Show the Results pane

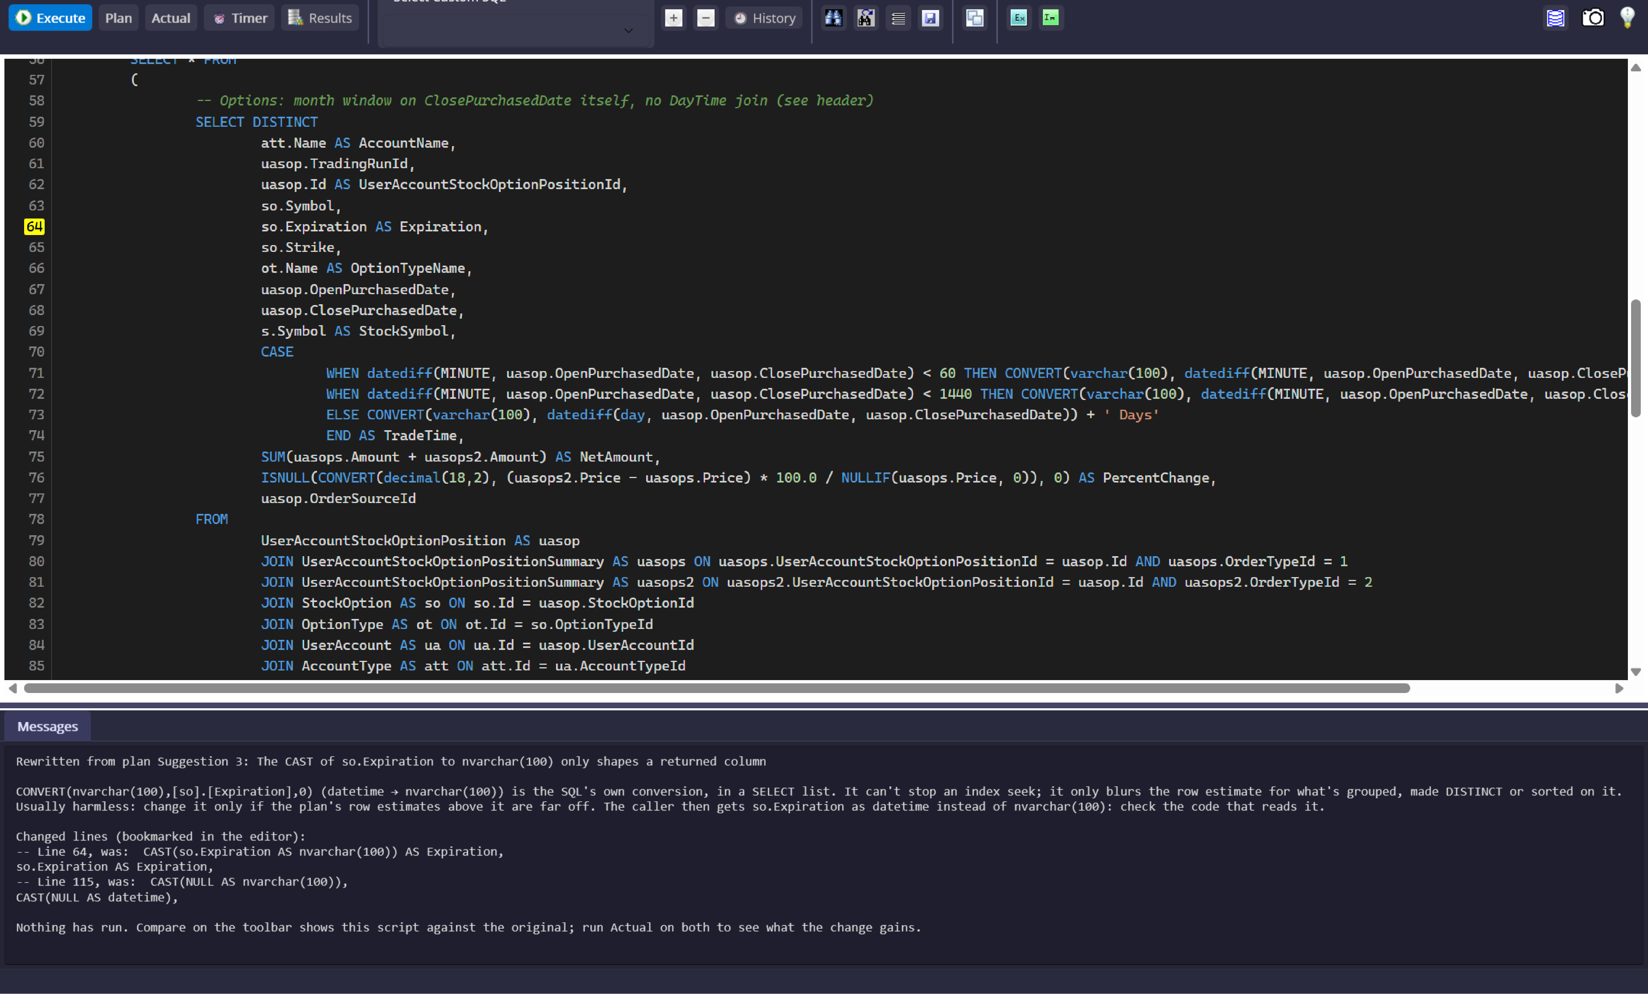(x=320, y=18)
